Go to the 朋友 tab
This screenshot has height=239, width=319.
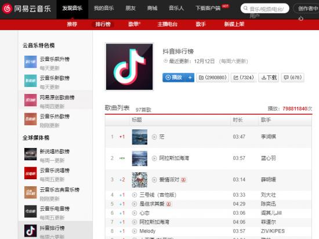(x=130, y=8)
